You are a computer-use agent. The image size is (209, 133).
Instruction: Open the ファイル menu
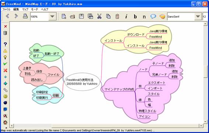tap(6, 10)
